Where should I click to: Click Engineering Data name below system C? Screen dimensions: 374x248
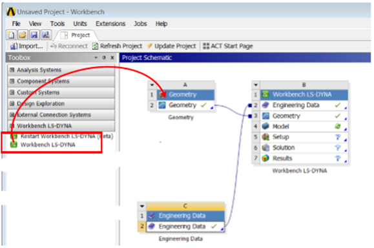tap(181, 239)
